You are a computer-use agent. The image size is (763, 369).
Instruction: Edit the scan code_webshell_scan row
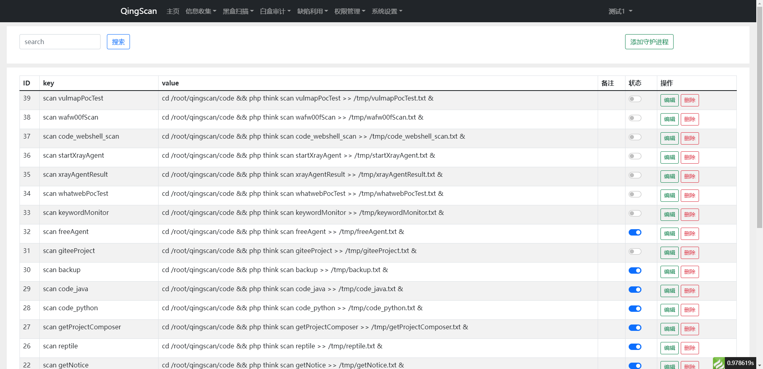pyautogui.click(x=670, y=138)
